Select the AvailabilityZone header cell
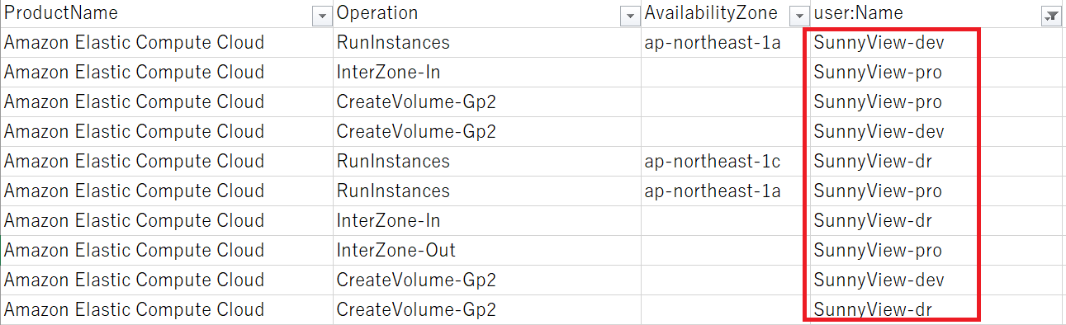Image resolution: width=1066 pixels, height=325 pixels. (726, 14)
